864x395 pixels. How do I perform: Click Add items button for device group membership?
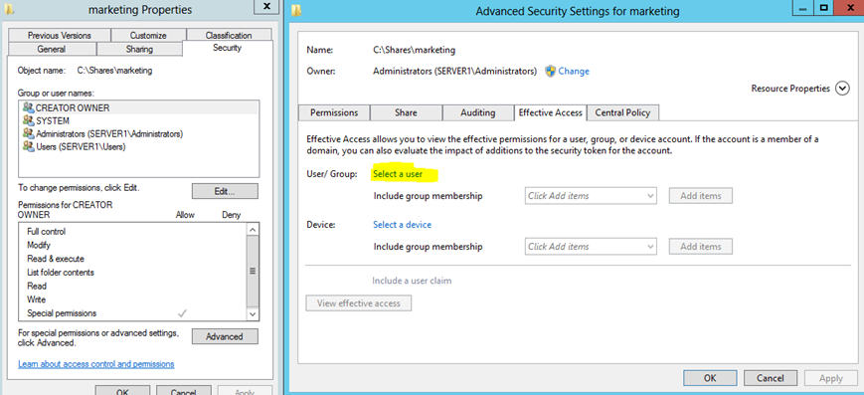pyautogui.click(x=701, y=247)
